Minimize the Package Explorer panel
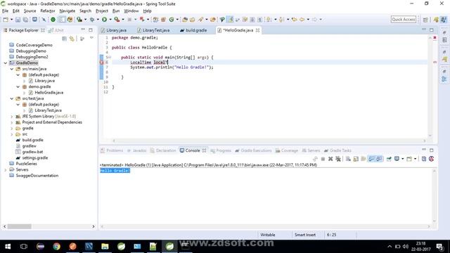 click(83, 30)
